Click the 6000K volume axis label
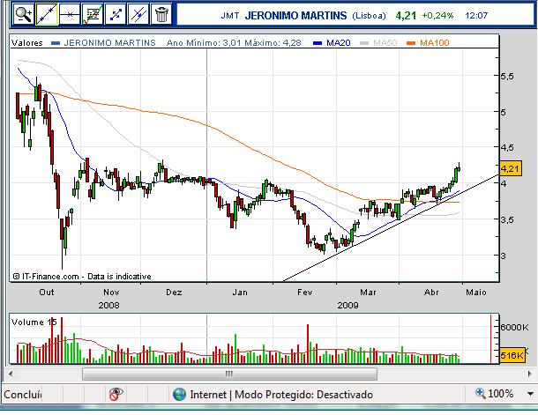This screenshot has height=415, width=538. tap(514, 327)
